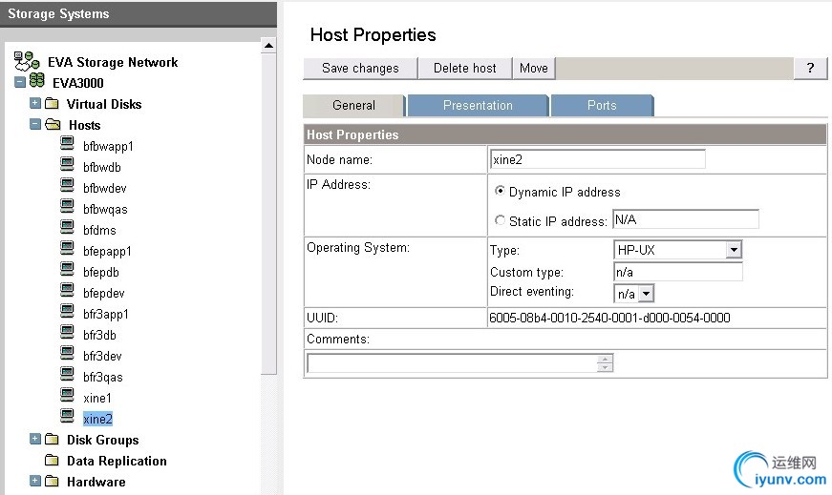This screenshot has width=832, height=495.
Task: Click the Delete host button
Action: (465, 69)
